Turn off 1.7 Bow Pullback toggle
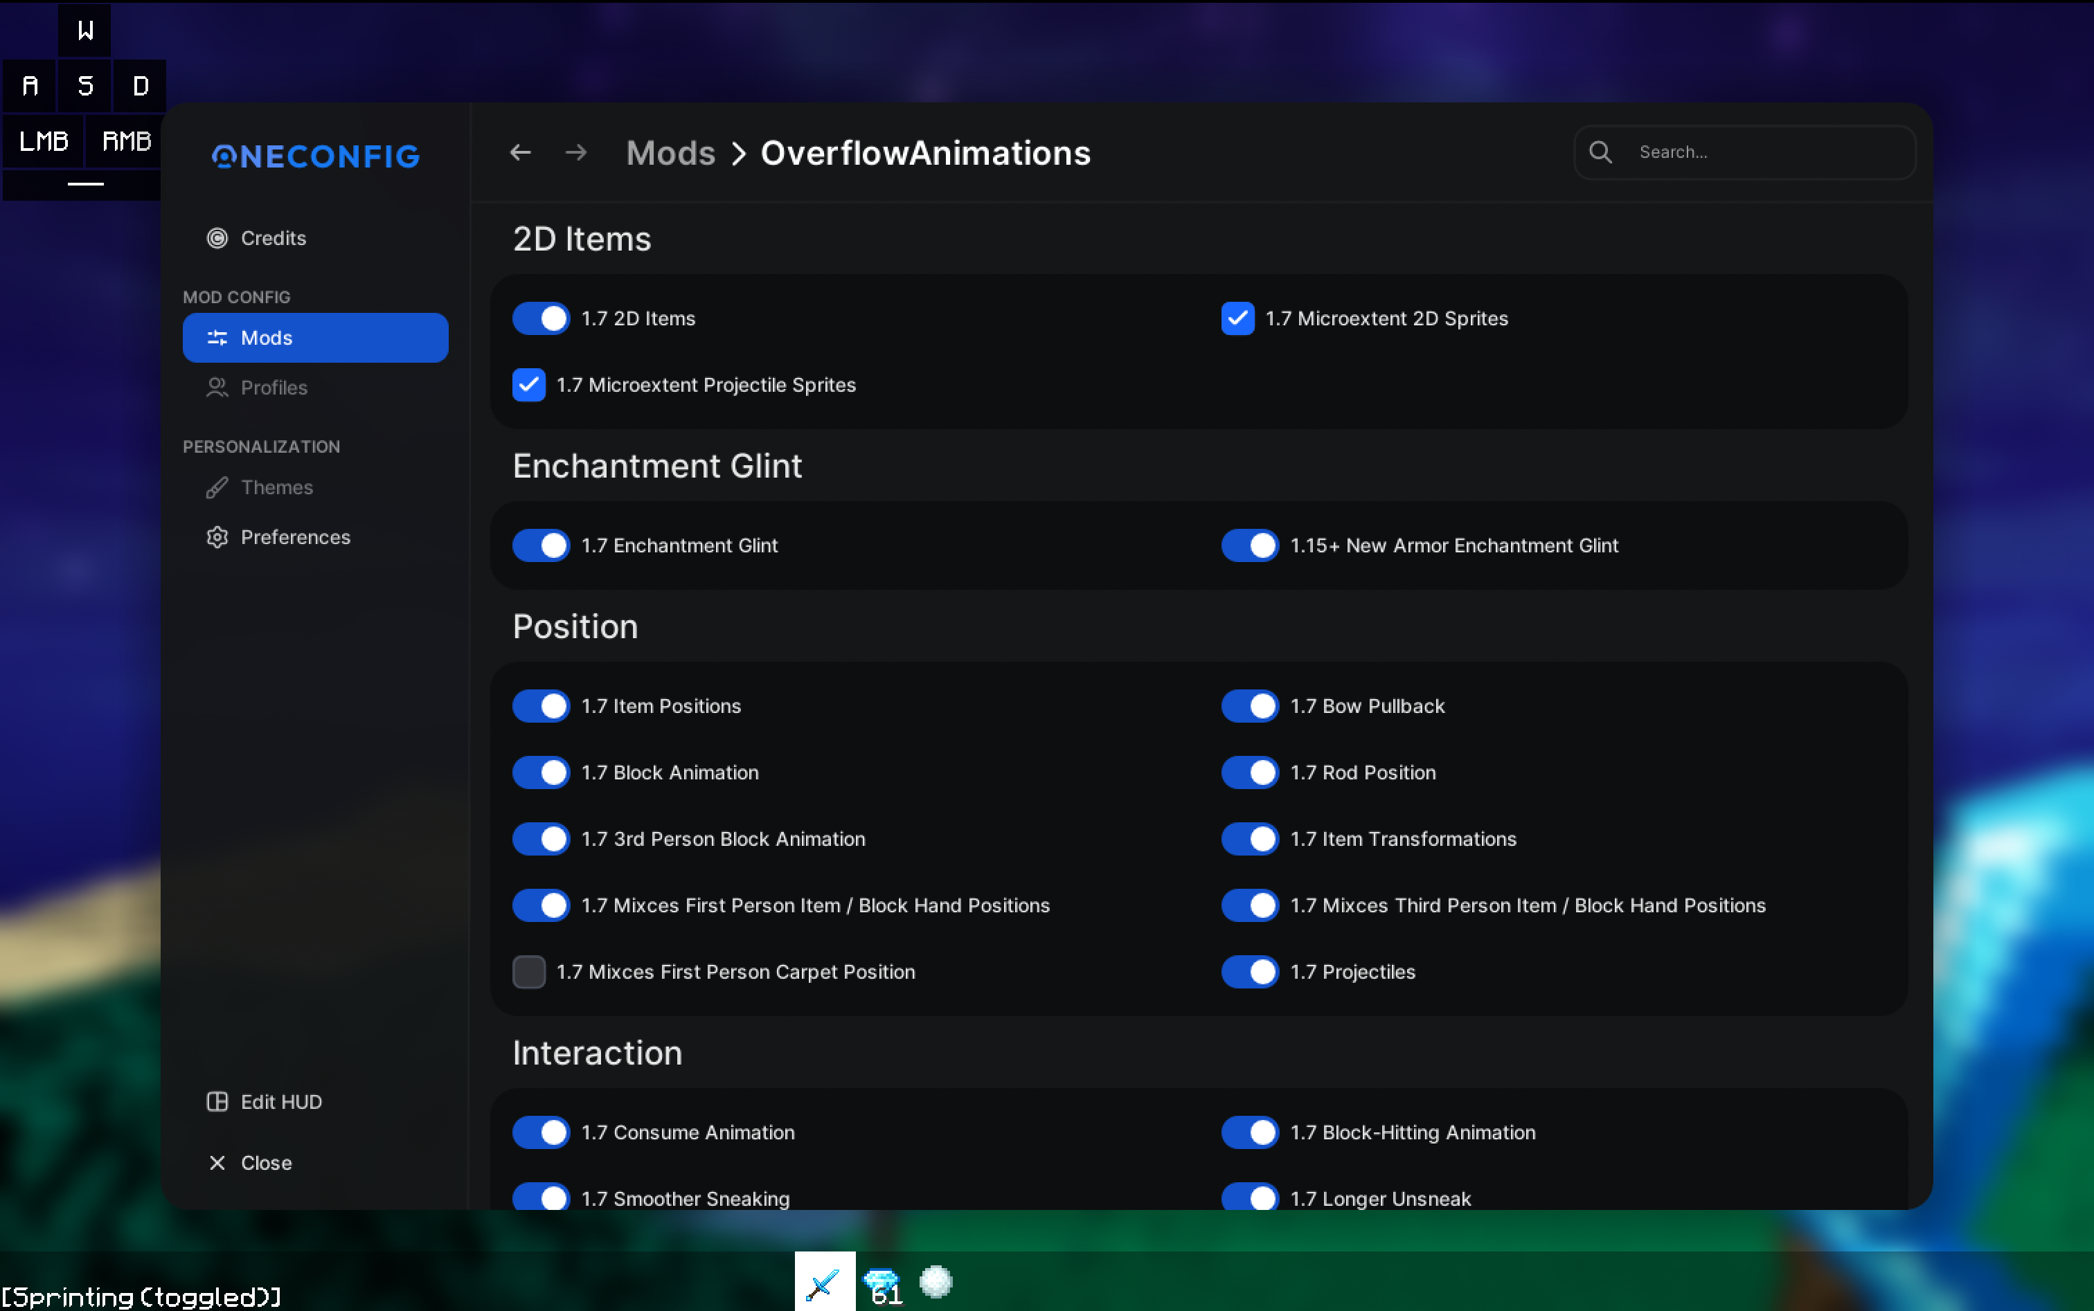The height and width of the screenshot is (1311, 2094). point(1250,706)
